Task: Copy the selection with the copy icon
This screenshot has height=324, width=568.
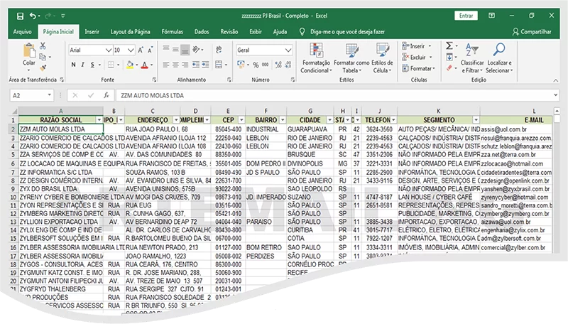Action: (x=43, y=57)
